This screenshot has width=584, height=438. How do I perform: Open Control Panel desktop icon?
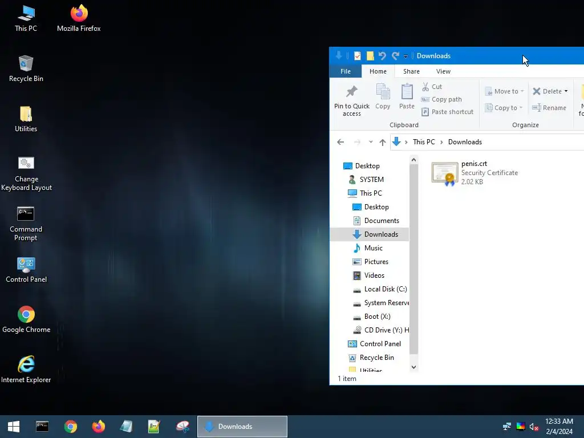point(26,270)
